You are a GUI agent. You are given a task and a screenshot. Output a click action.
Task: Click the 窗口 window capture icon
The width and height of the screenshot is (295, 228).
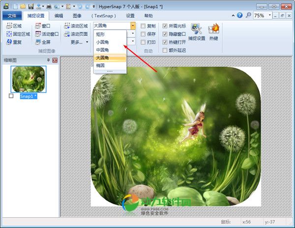[38, 26]
